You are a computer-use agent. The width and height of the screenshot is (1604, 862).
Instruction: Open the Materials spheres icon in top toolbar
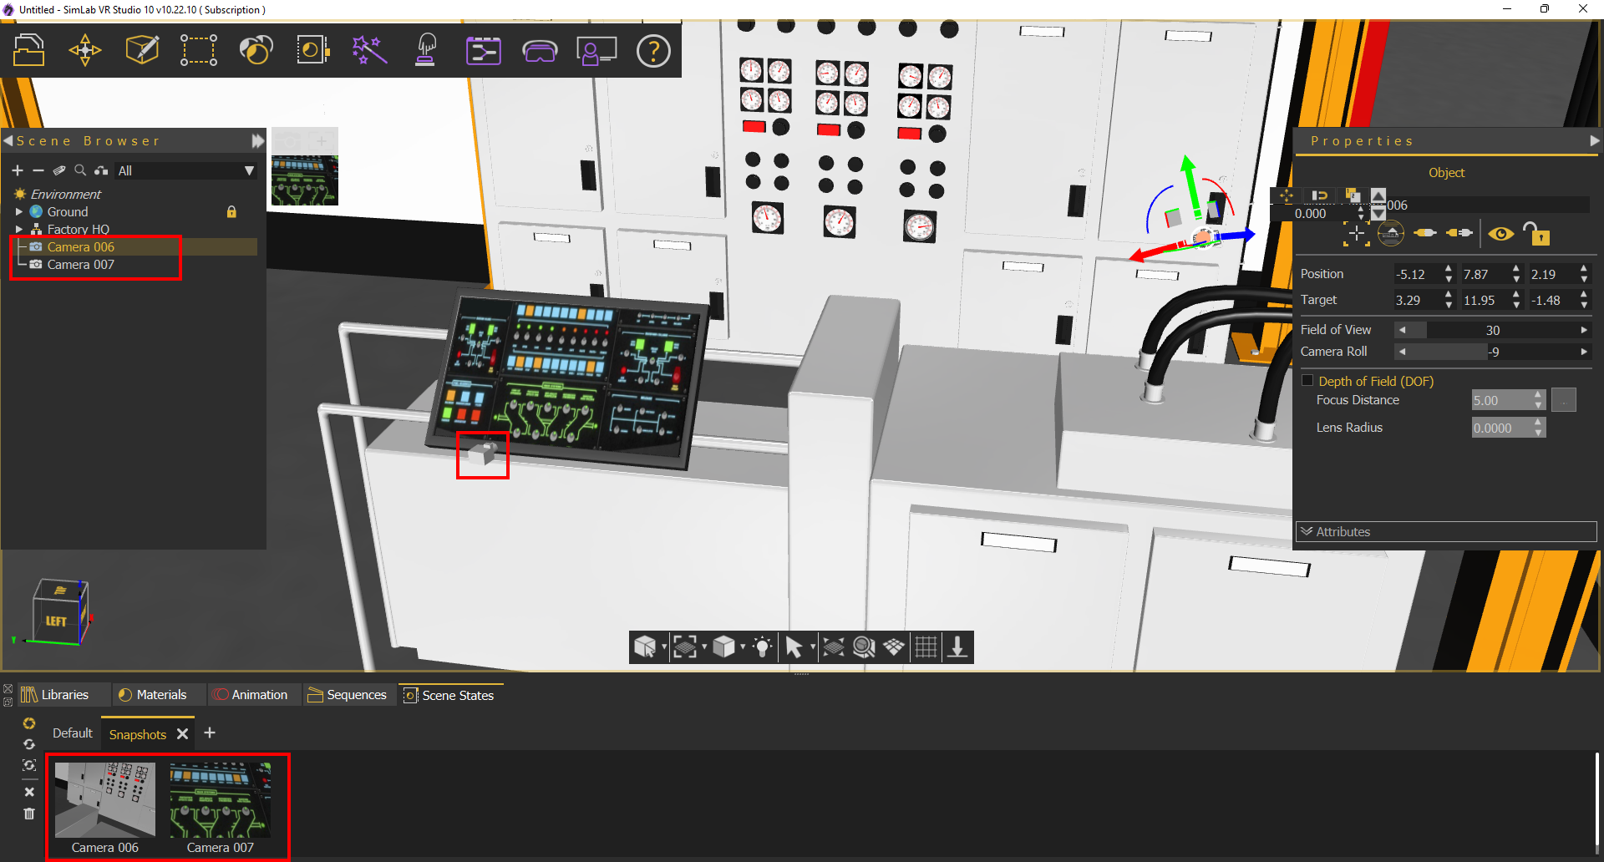tap(256, 50)
